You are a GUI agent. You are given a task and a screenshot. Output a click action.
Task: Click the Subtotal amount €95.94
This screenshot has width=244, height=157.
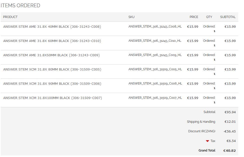point(230,112)
